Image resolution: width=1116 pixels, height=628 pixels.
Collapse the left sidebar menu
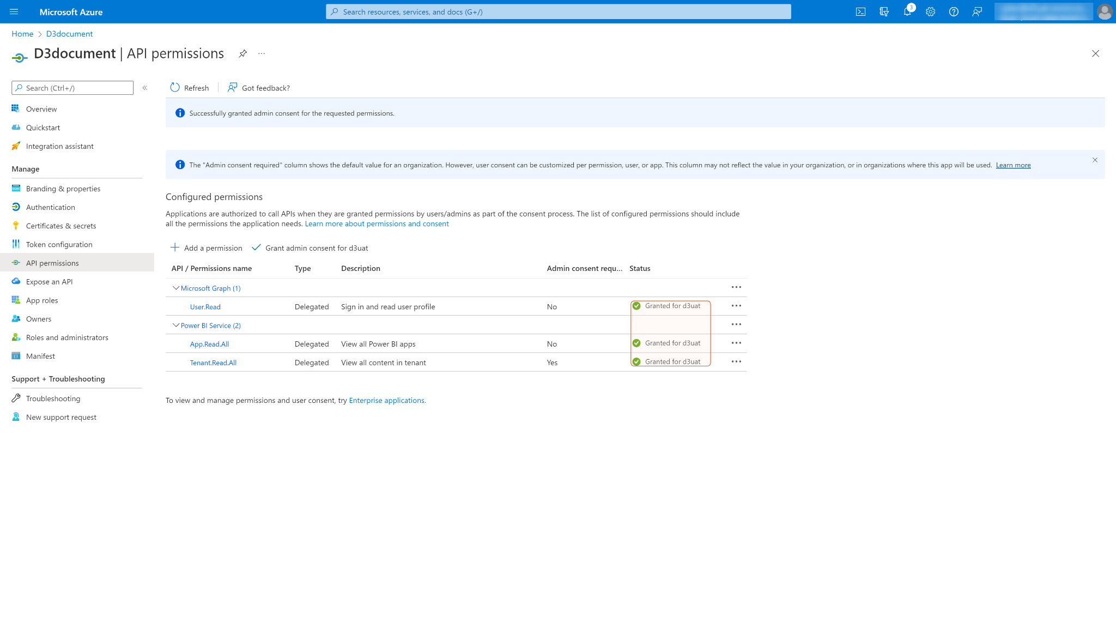pyautogui.click(x=145, y=88)
